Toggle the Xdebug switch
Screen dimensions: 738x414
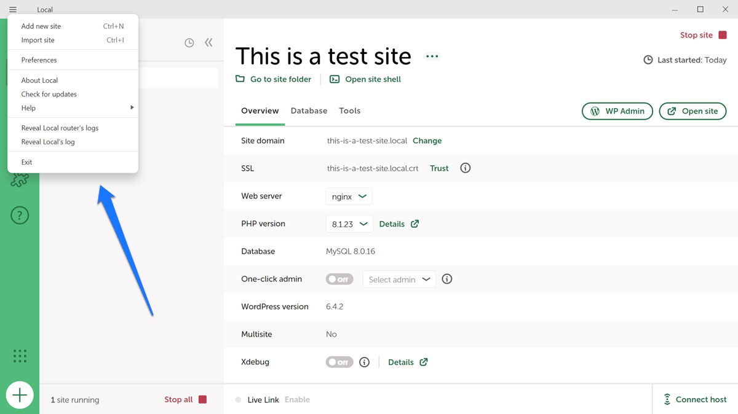(x=339, y=362)
